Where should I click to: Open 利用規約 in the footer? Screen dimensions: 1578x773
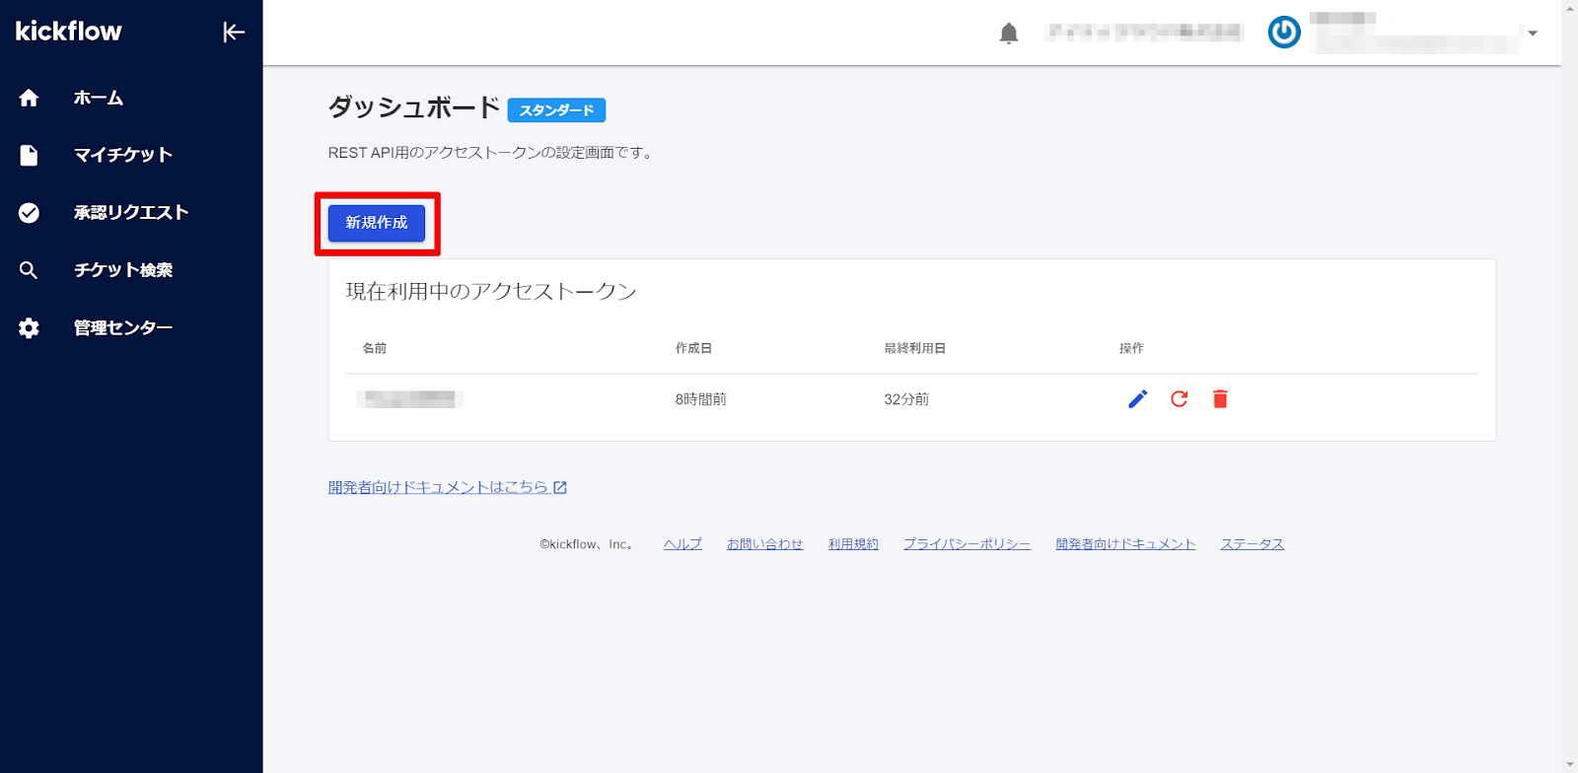(x=853, y=544)
